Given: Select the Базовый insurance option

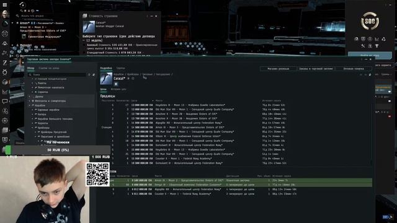Looking at the screenshot, I should 84,45.
